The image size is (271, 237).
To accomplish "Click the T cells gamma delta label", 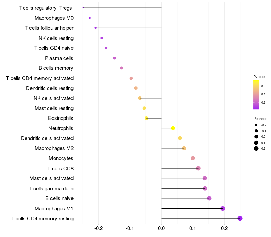I will click(x=51, y=188).
